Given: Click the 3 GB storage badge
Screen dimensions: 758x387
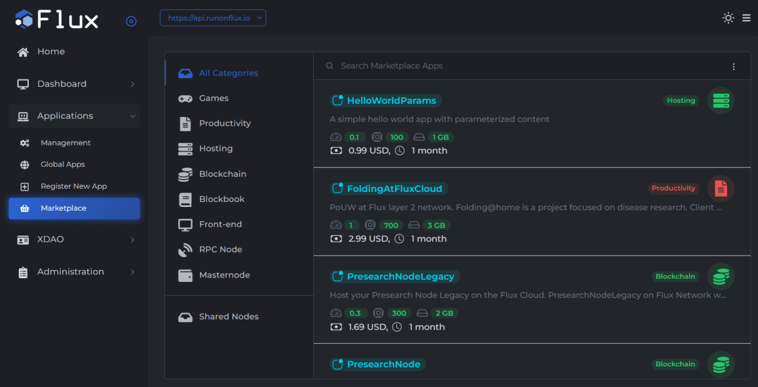Looking at the screenshot, I should pyautogui.click(x=436, y=225).
